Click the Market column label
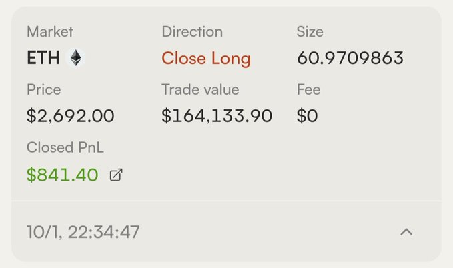 tap(50, 31)
